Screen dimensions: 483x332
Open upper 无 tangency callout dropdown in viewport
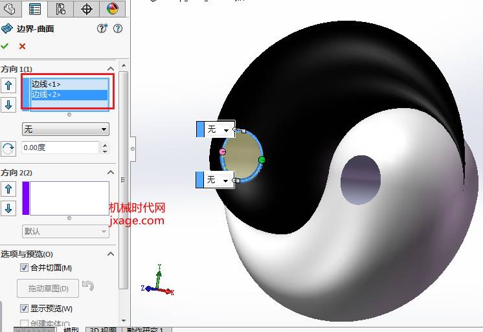click(226, 130)
